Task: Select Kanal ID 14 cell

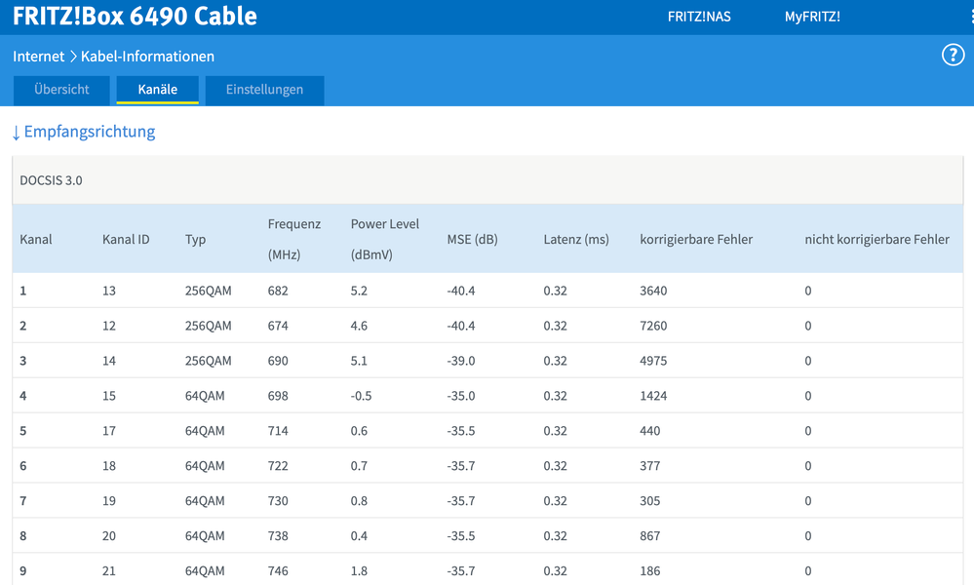Action: pos(108,361)
